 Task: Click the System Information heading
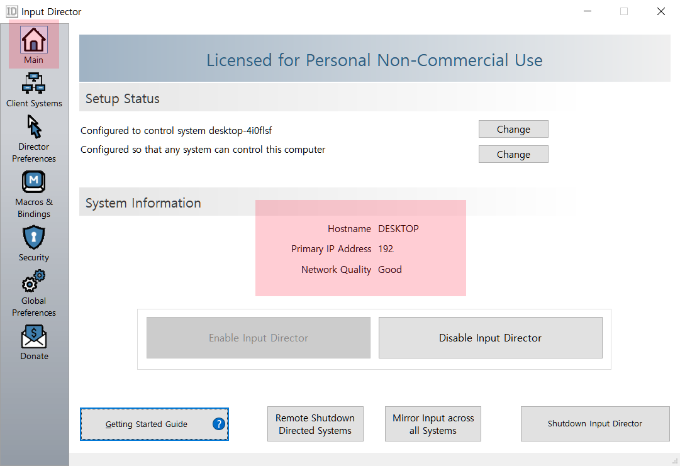(x=143, y=203)
